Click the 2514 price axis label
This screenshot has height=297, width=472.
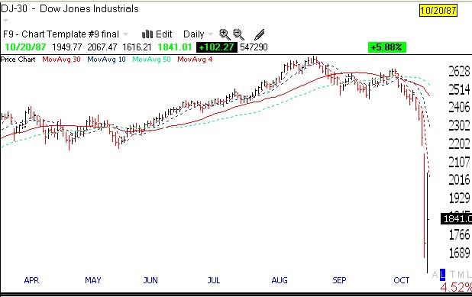tap(459, 89)
